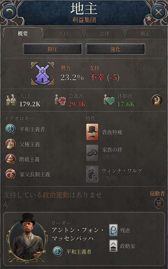Click the 父権主義 ideology icon
The image size is (168, 269).
click(x=10, y=144)
